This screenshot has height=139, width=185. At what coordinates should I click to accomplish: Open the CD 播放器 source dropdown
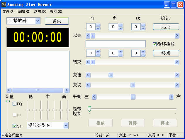pos(38,21)
